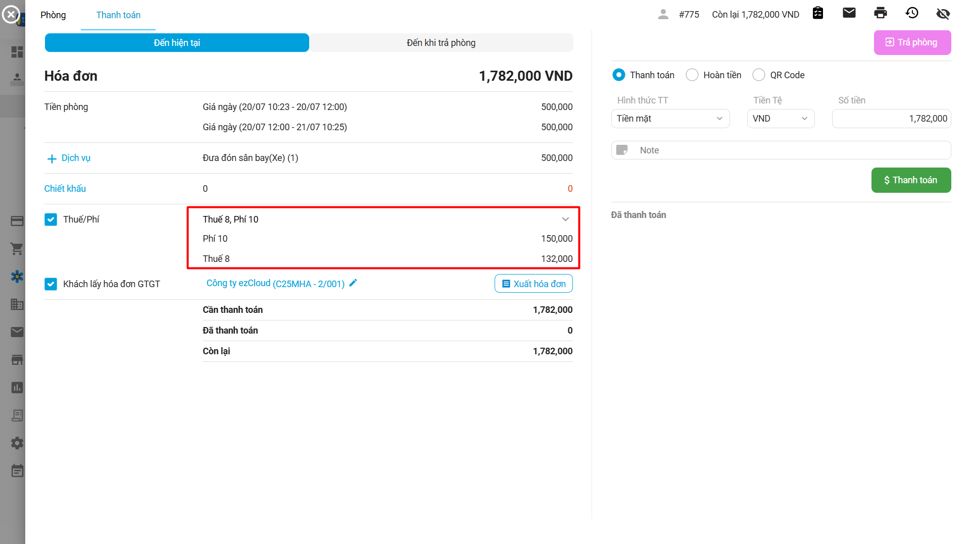Viewport: 970px width, 544px height.
Task: Click the green Thanh toán button
Action: (x=911, y=180)
